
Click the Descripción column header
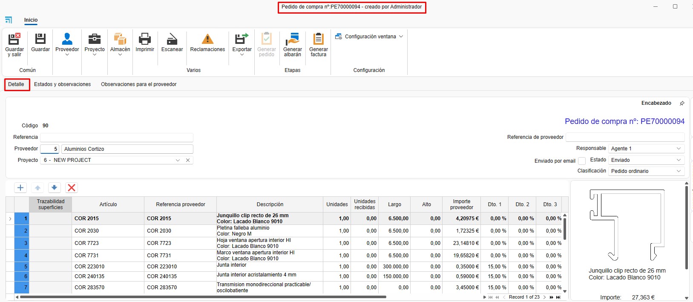(270, 204)
